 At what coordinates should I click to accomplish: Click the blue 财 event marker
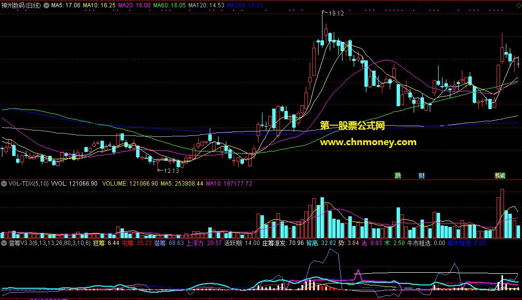click(422, 175)
